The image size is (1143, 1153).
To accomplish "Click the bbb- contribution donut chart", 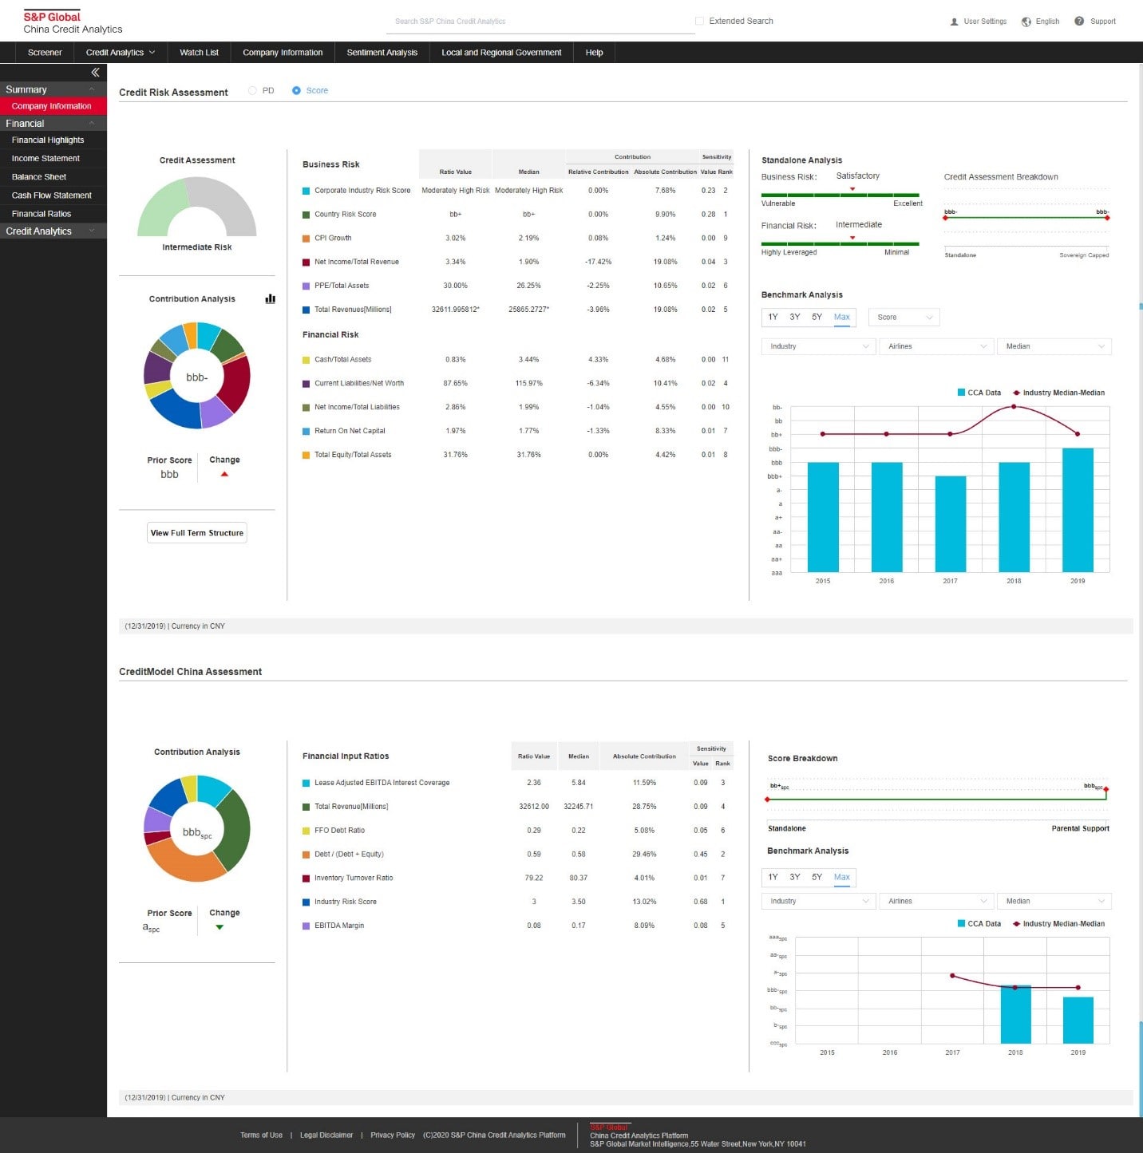I will [x=196, y=376].
